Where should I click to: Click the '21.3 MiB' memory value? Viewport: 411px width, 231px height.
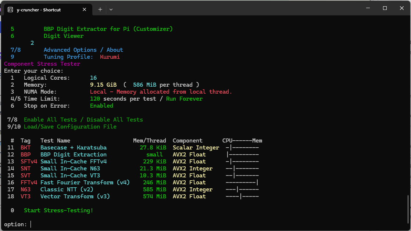click(x=153, y=169)
